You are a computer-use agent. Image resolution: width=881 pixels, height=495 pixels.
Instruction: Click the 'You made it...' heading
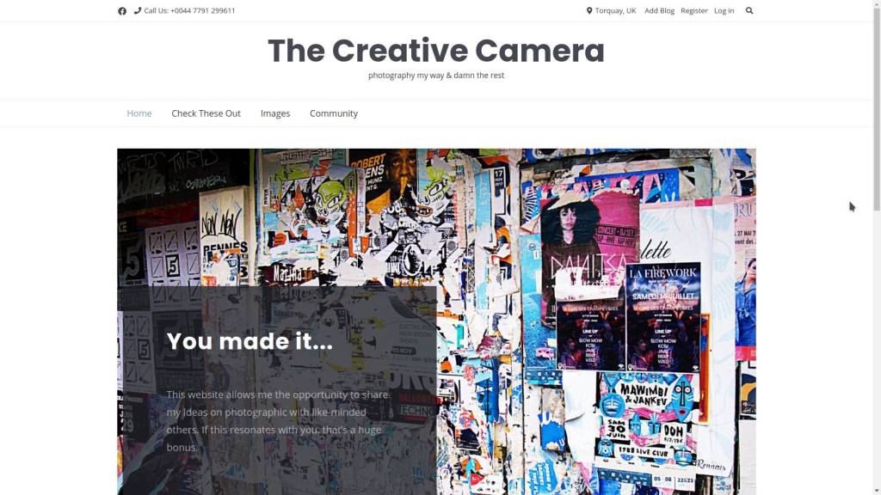pos(250,341)
